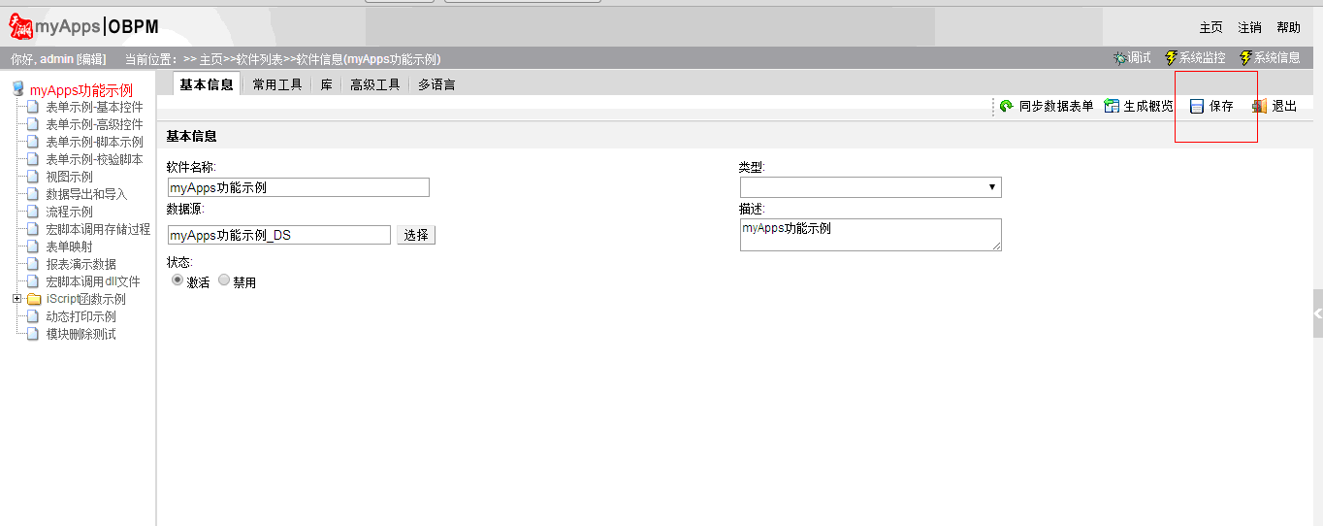Open 数据导出和导入 in the tree
This screenshot has width=1323, height=526.
point(86,194)
